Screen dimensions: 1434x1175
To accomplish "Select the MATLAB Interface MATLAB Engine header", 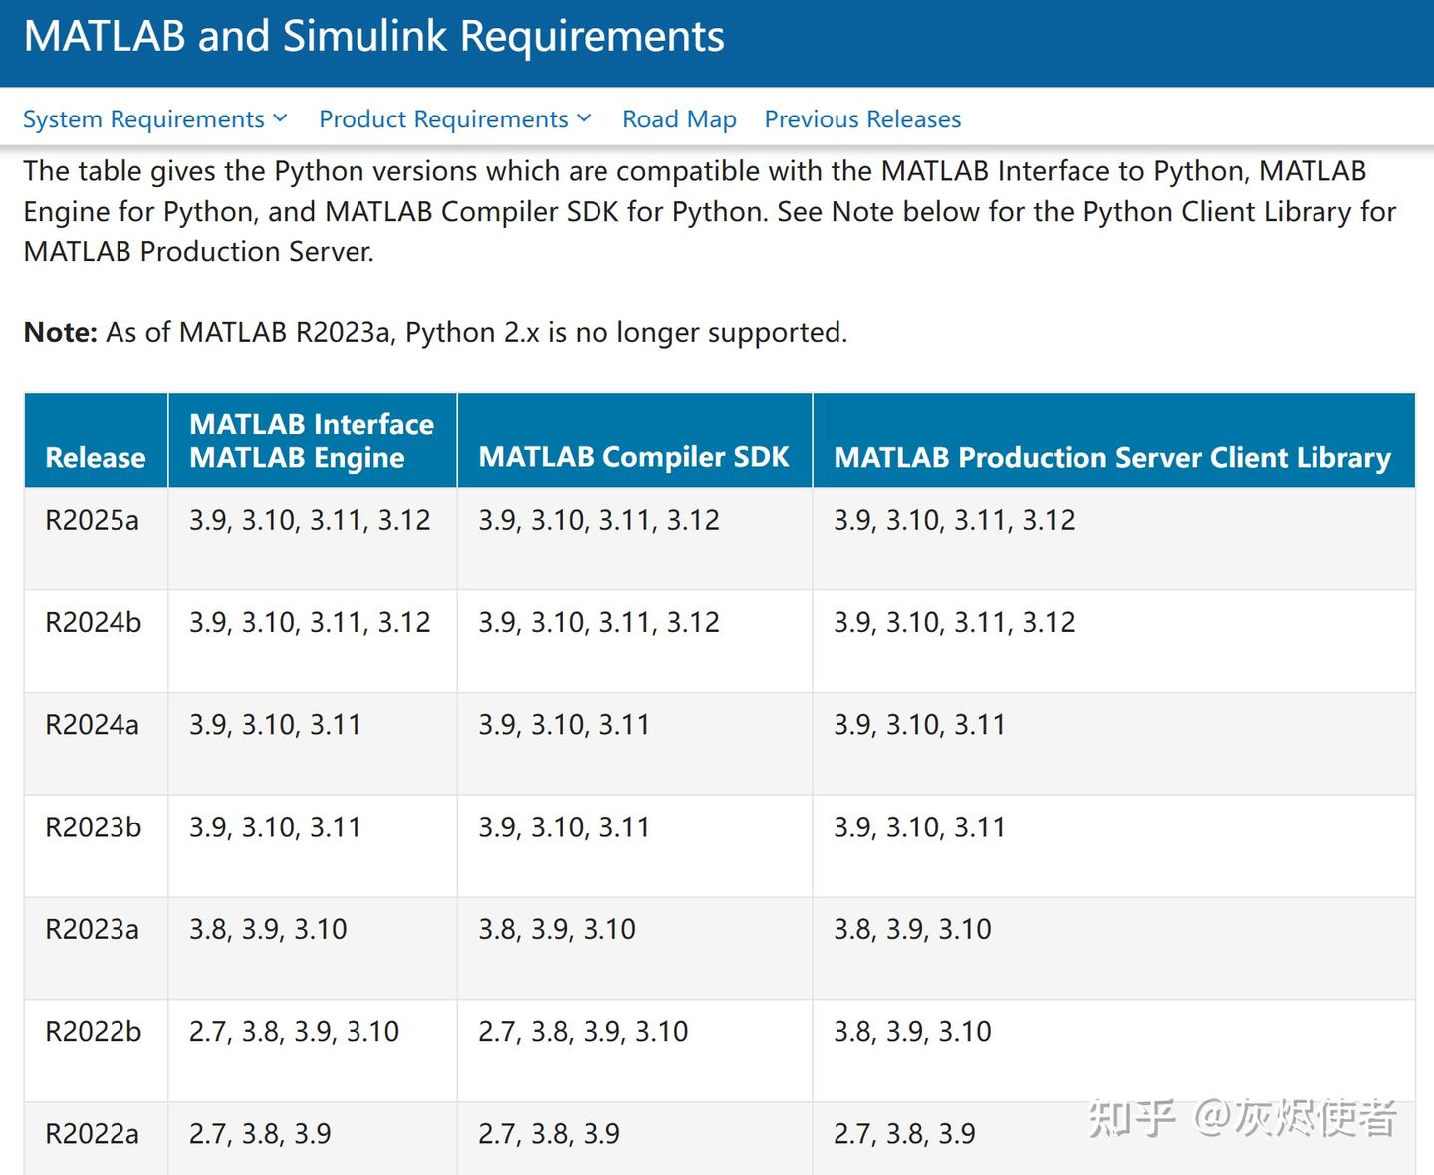I will click(x=312, y=441).
